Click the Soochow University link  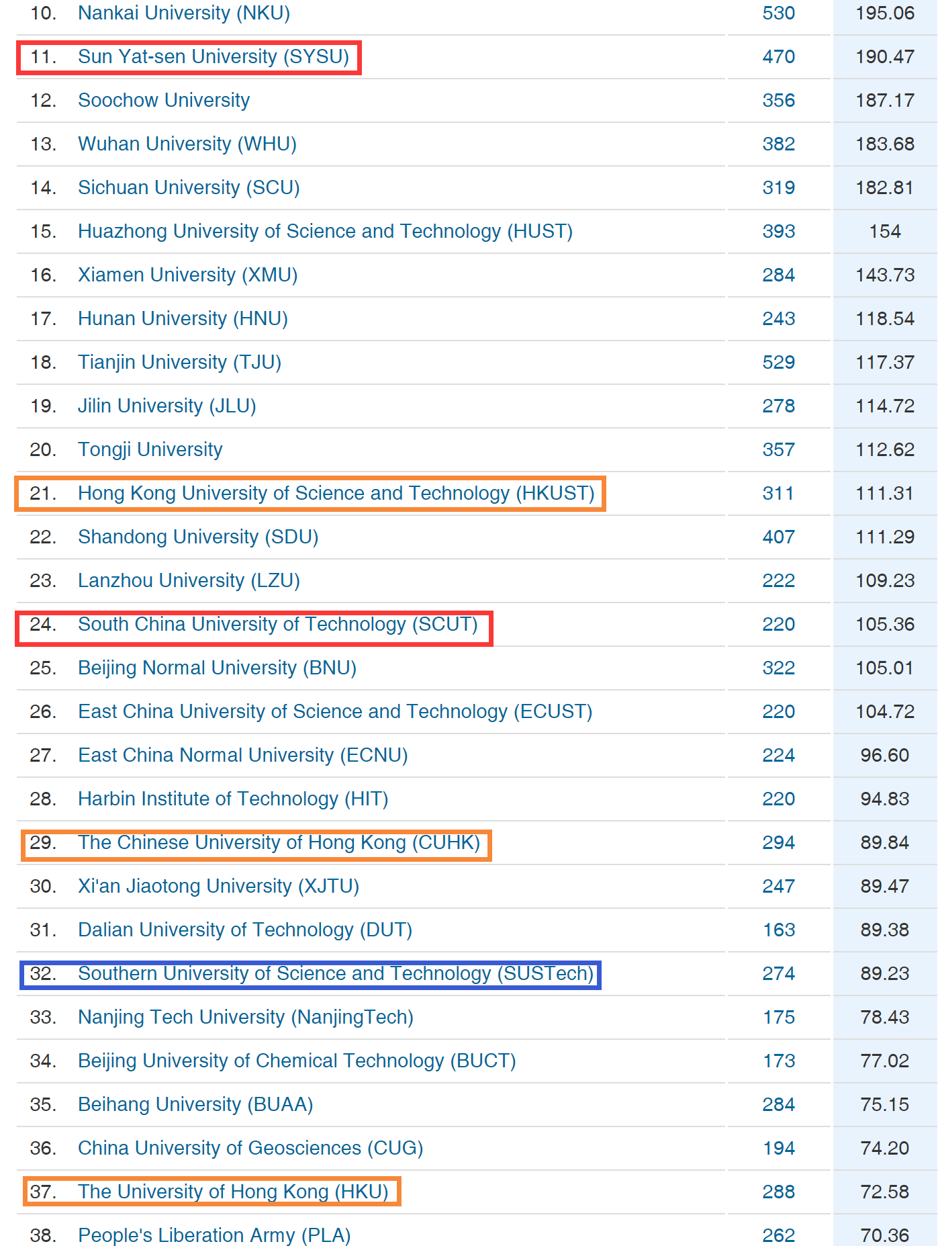(x=164, y=101)
